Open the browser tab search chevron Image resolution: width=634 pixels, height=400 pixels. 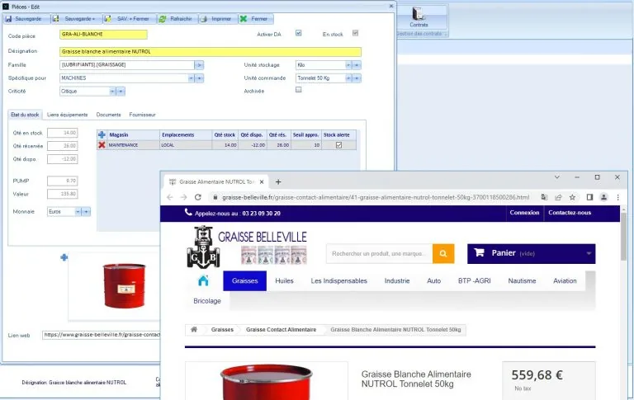click(557, 177)
